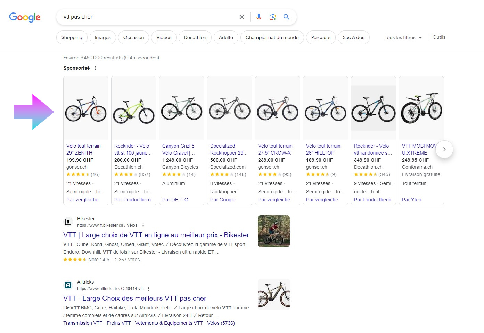Screen dimensions: 484x333
Task: Select the Championnat du monde chip
Action: click(x=272, y=37)
